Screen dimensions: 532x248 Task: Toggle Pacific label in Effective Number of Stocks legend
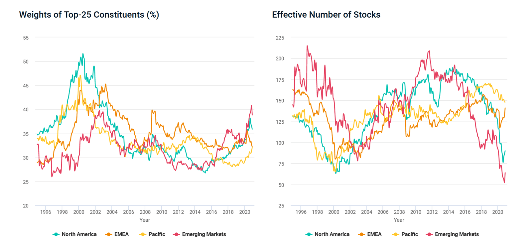410,234
